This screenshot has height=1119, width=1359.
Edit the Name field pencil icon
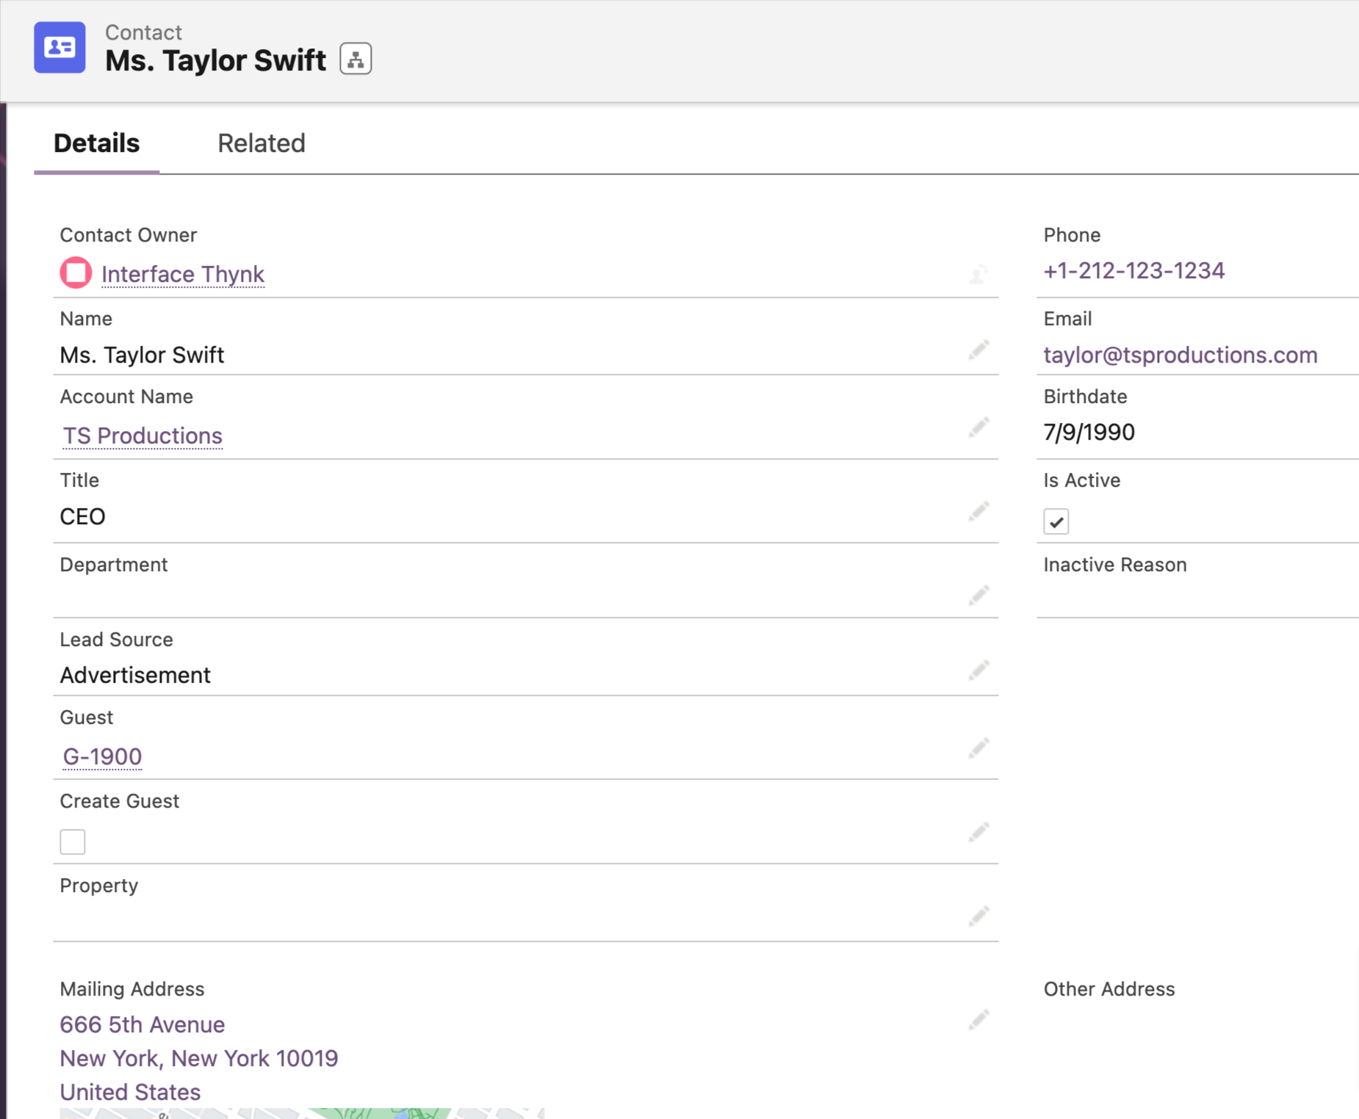pyautogui.click(x=978, y=350)
